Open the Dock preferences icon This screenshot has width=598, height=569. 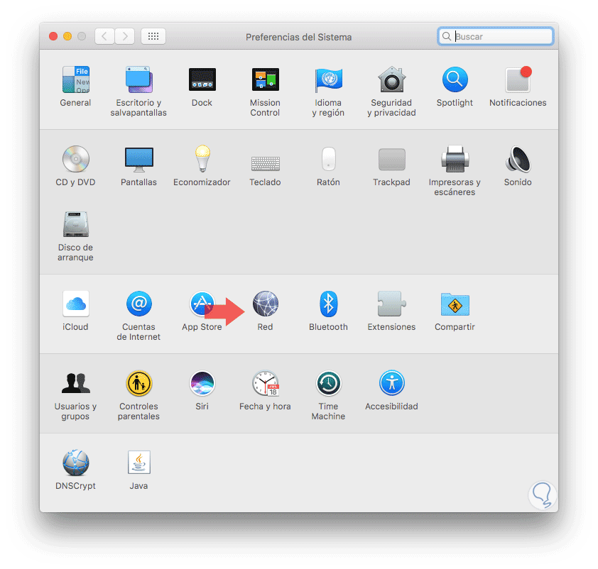coord(202,79)
